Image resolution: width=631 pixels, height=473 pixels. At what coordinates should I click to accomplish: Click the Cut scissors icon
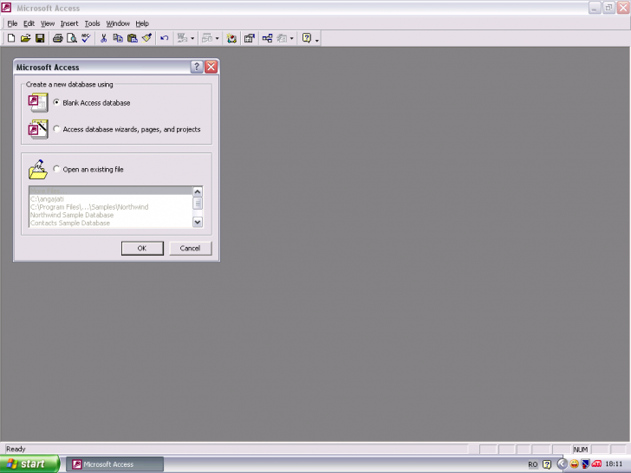[103, 38]
